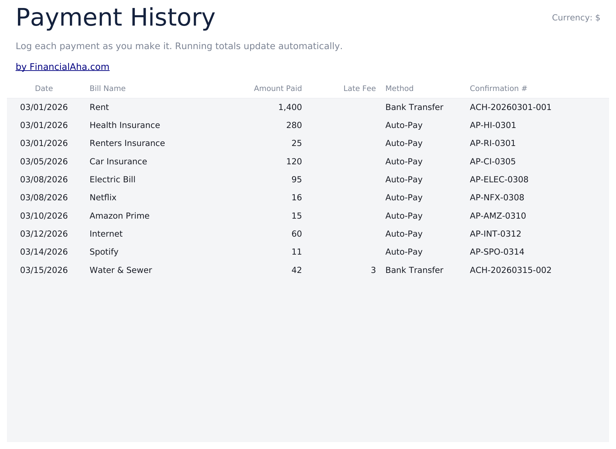Click the 42 amount cell

[297, 270]
